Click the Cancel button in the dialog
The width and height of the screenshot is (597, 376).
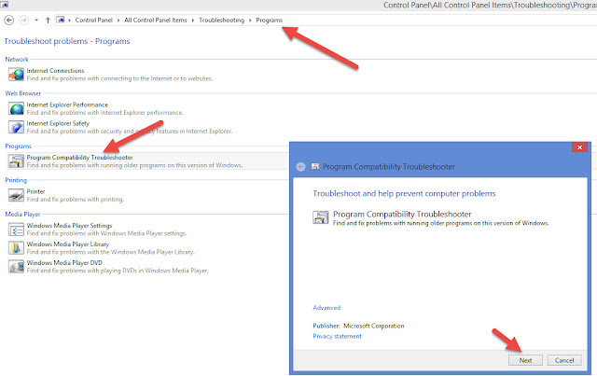click(x=564, y=360)
